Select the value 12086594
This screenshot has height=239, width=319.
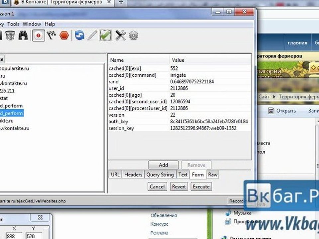coord(180,102)
